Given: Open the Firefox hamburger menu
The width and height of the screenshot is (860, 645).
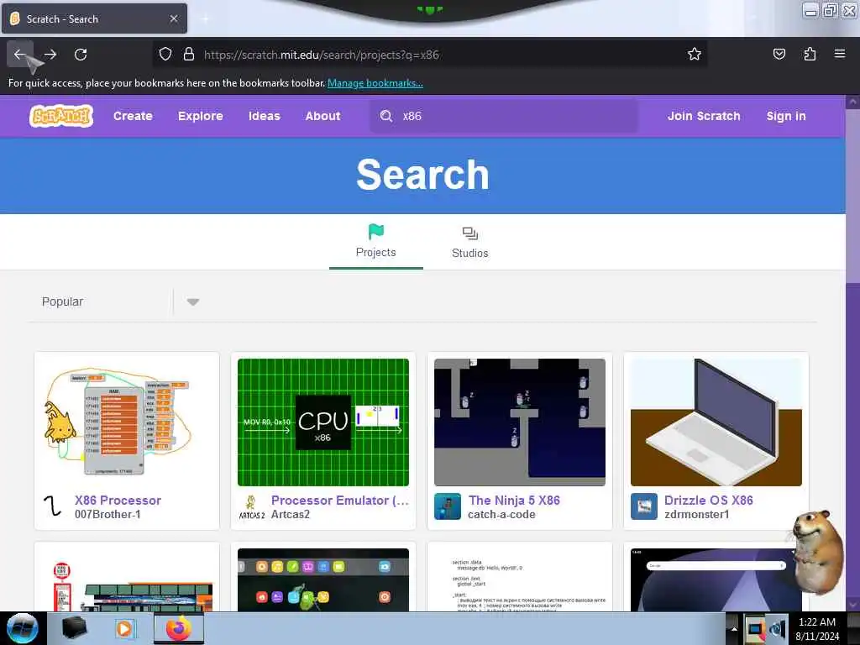Looking at the screenshot, I should (x=840, y=54).
